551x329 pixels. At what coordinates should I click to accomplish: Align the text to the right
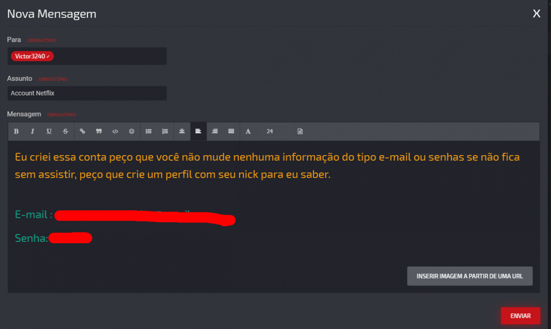point(215,131)
